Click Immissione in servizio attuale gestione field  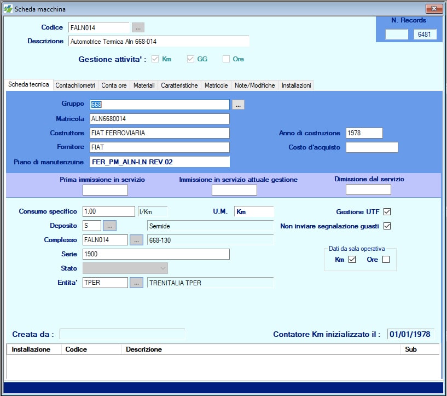point(234,190)
